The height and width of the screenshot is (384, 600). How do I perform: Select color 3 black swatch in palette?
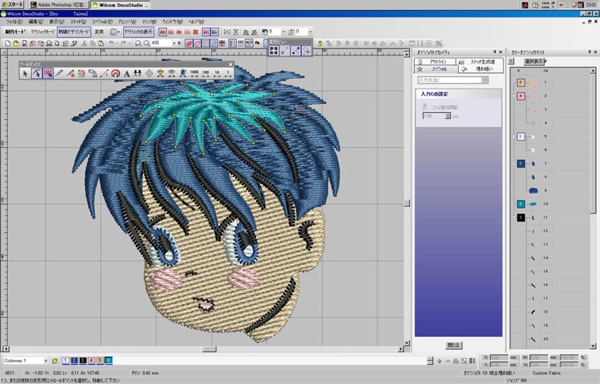tap(83, 360)
